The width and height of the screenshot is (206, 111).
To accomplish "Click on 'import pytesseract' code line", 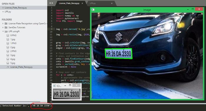I will [67, 18].
